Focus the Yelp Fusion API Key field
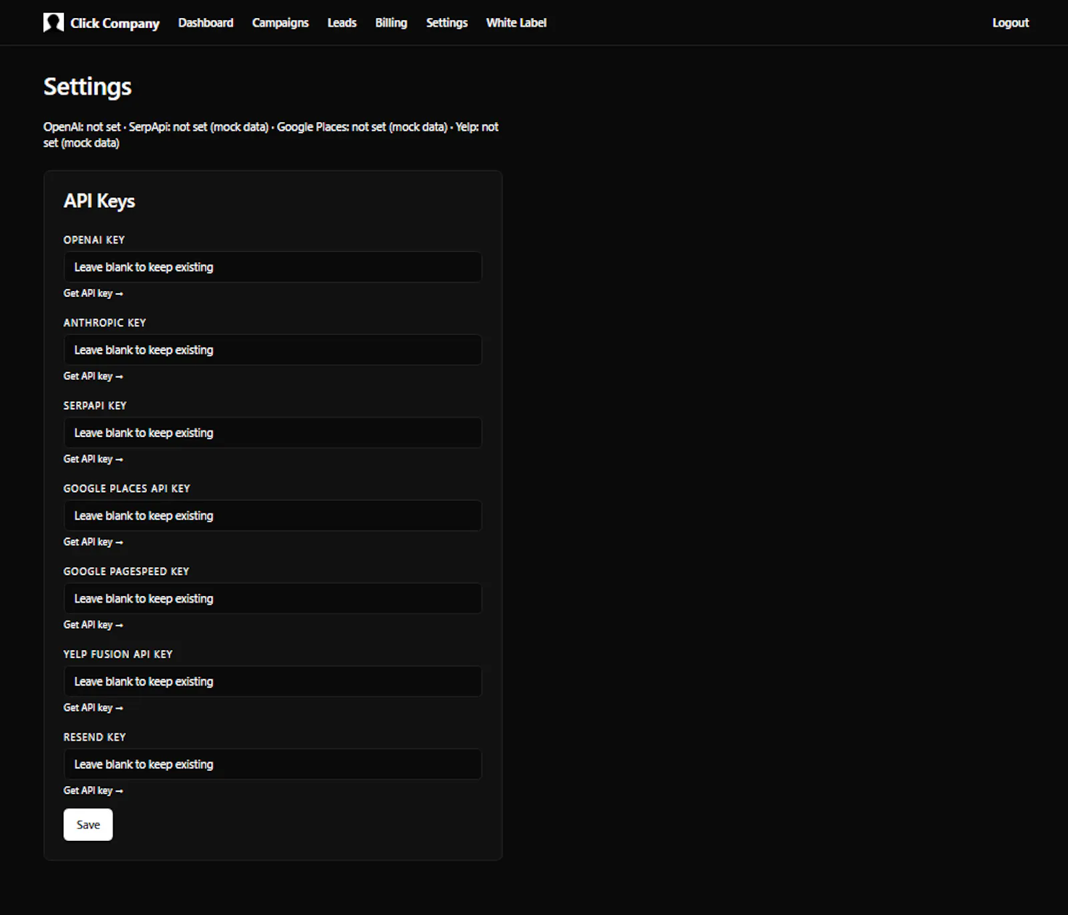Screen dimensions: 1068x915 [272, 681]
